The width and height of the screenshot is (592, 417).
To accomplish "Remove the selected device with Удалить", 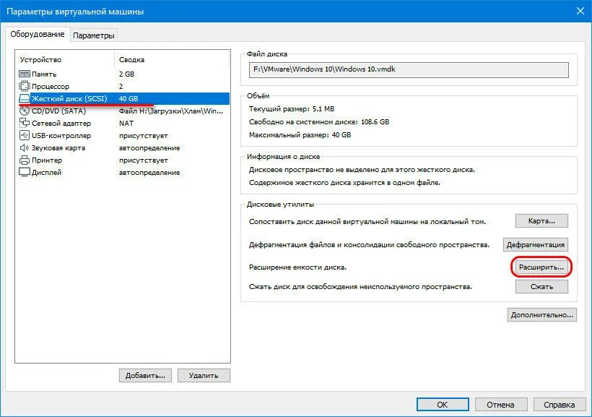I will click(204, 375).
